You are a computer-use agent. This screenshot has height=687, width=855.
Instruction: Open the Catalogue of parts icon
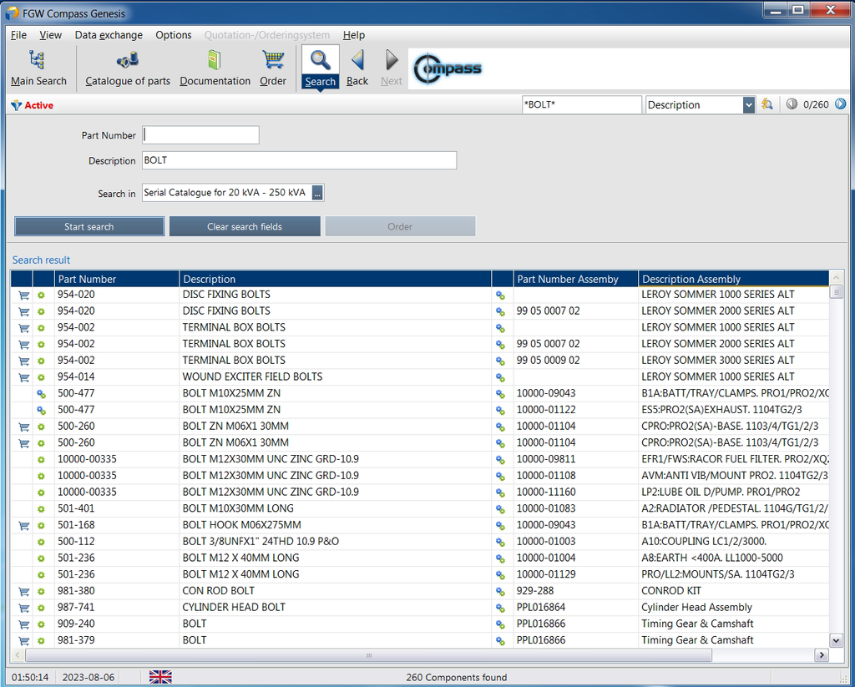pos(128,61)
